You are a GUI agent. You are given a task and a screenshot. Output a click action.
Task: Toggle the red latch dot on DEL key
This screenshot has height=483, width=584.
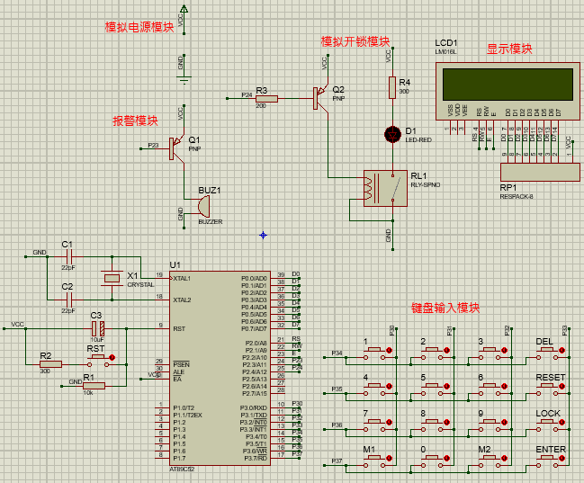562,350
